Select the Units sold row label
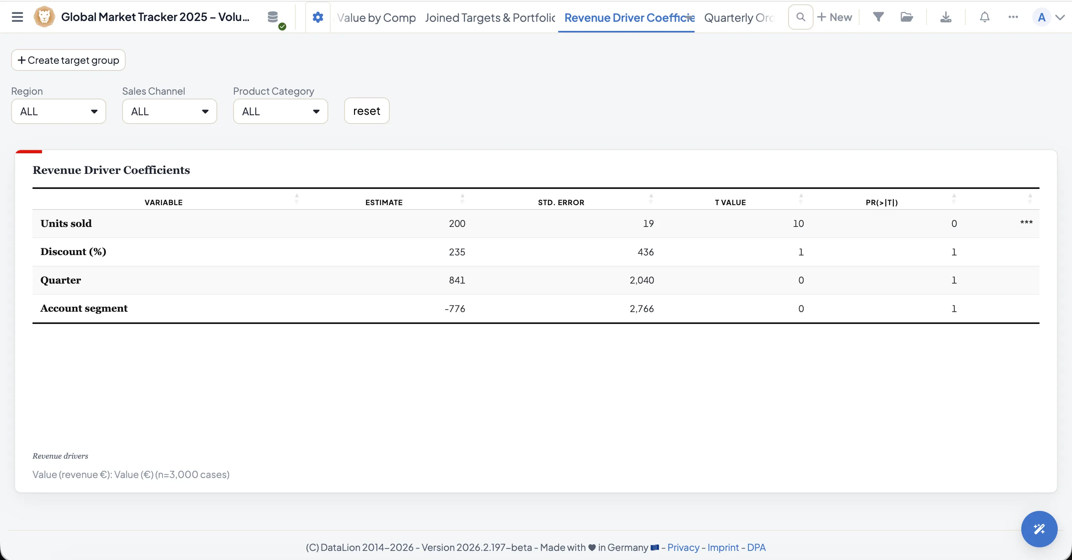This screenshot has width=1072, height=560. 66,223
